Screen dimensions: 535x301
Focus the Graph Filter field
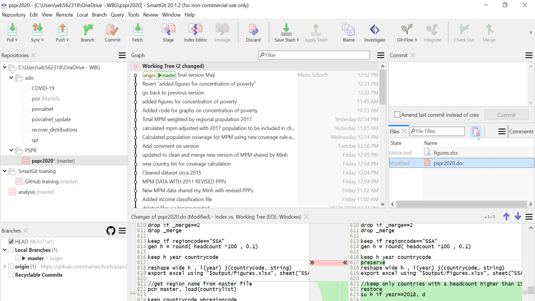[314, 55]
